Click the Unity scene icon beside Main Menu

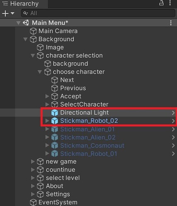pos(26,23)
